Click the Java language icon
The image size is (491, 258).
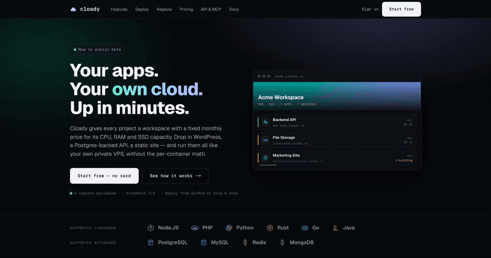coord(336,228)
